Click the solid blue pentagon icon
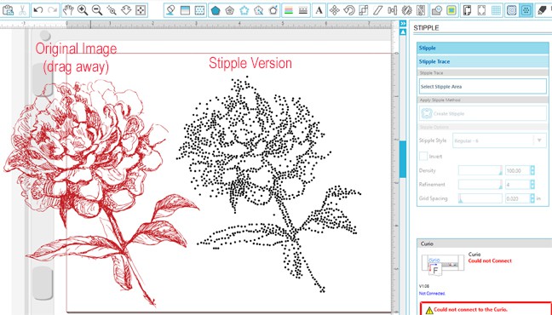This screenshot has height=315, width=552. 216,10
